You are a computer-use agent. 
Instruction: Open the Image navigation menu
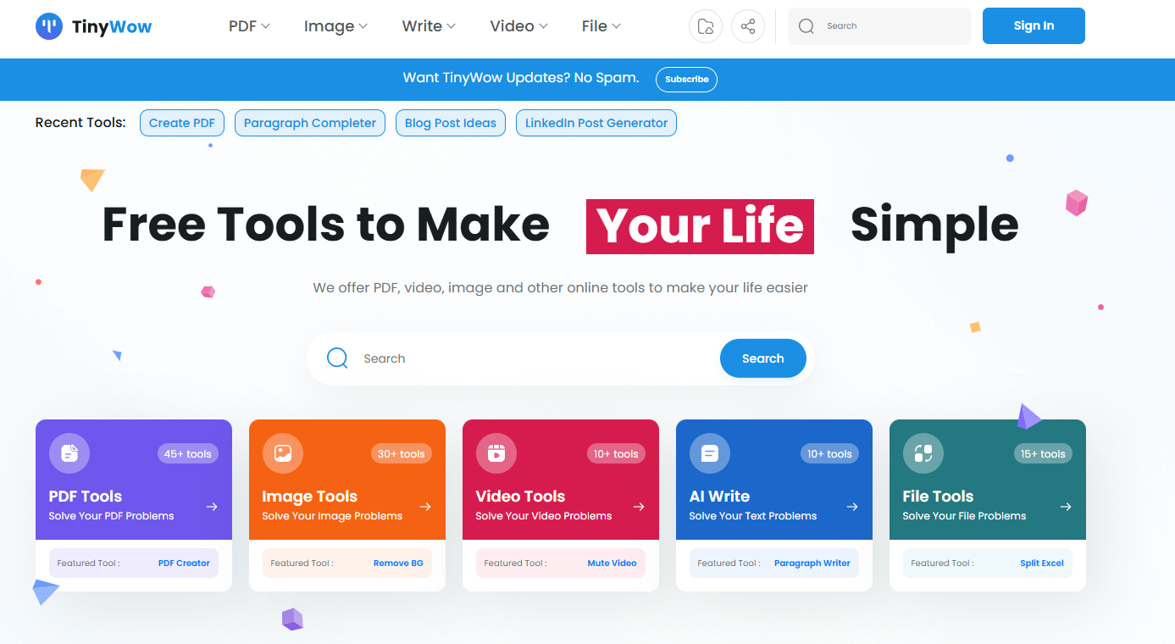click(335, 26)
